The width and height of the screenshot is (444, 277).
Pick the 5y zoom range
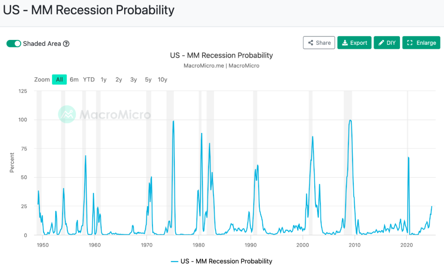148,80
